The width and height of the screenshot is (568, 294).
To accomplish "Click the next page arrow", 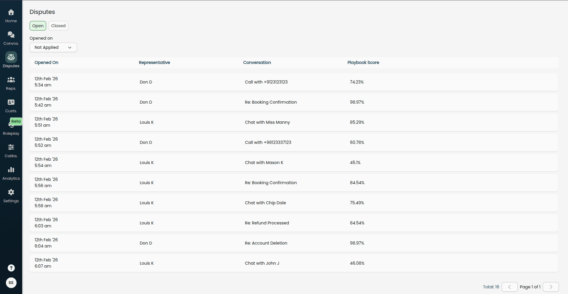I will (551, 287).
